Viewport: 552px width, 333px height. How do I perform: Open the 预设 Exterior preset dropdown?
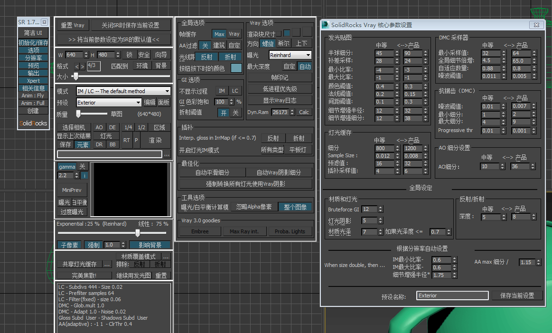(109, 103)
